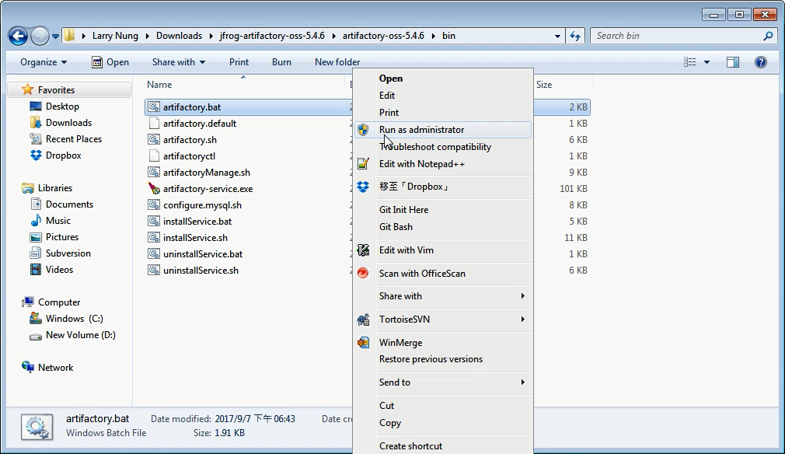Open Desktop in the navigation pane
Image resolution: width=785 pixels, height=454 pixels.
click(x=62, y=107)
